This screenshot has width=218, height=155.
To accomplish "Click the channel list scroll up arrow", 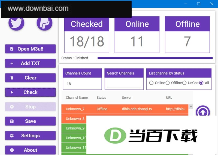I will point(191,107).
